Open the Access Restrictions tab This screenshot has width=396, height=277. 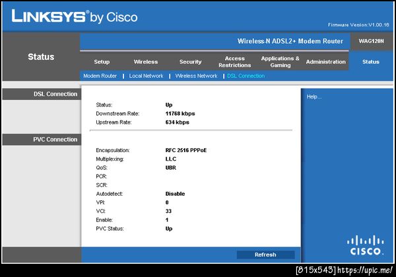tap(234, 61)
